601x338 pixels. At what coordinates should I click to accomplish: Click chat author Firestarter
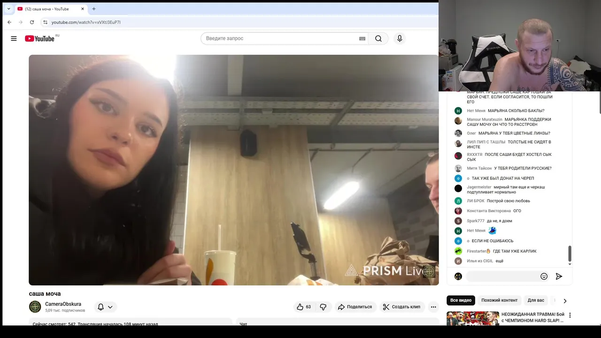(x=478, y=251)
